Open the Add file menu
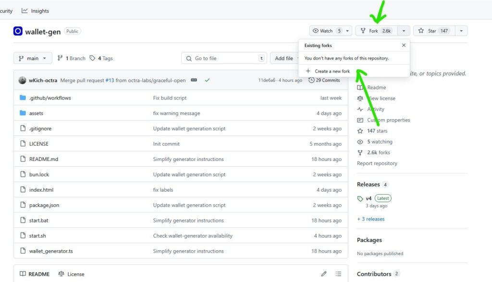 pos(285,58)
